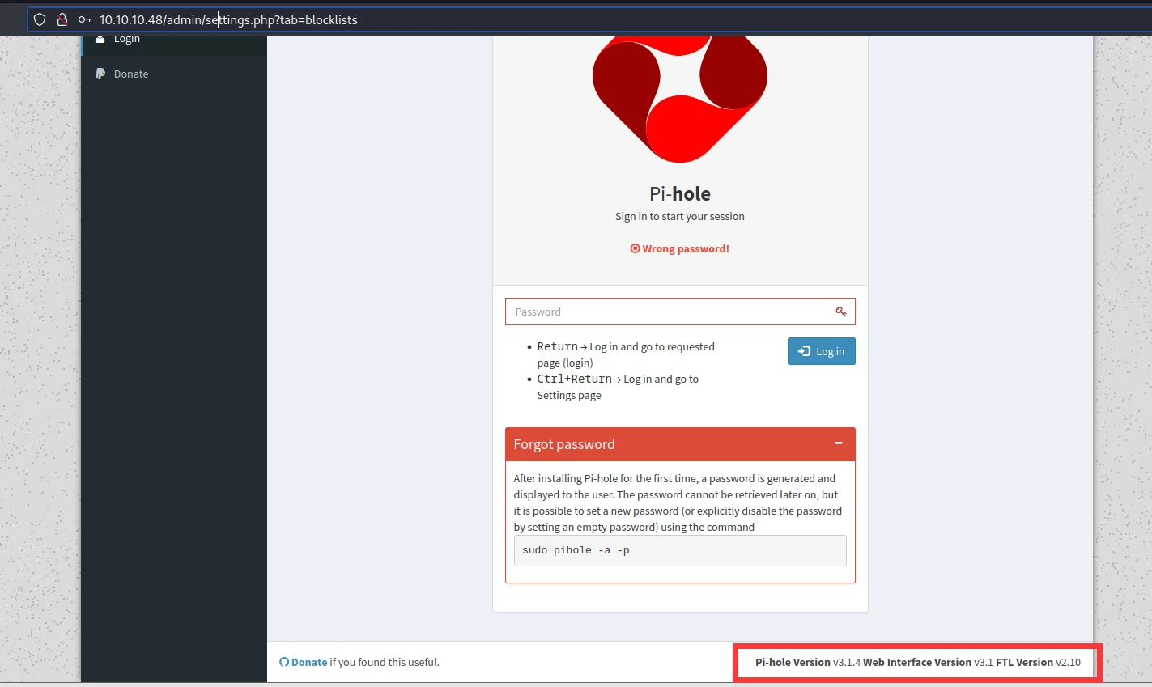Open the Donate sidebar item
The image size is (1152, 687).
click(x=174, y=74)
